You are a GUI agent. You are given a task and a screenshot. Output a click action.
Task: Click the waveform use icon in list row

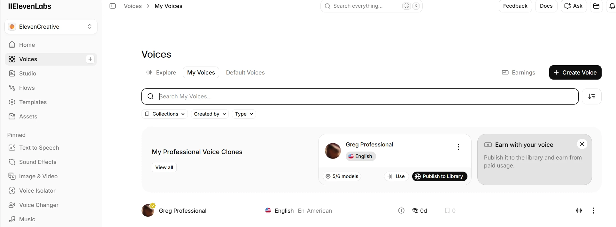[x=579, y=210]
